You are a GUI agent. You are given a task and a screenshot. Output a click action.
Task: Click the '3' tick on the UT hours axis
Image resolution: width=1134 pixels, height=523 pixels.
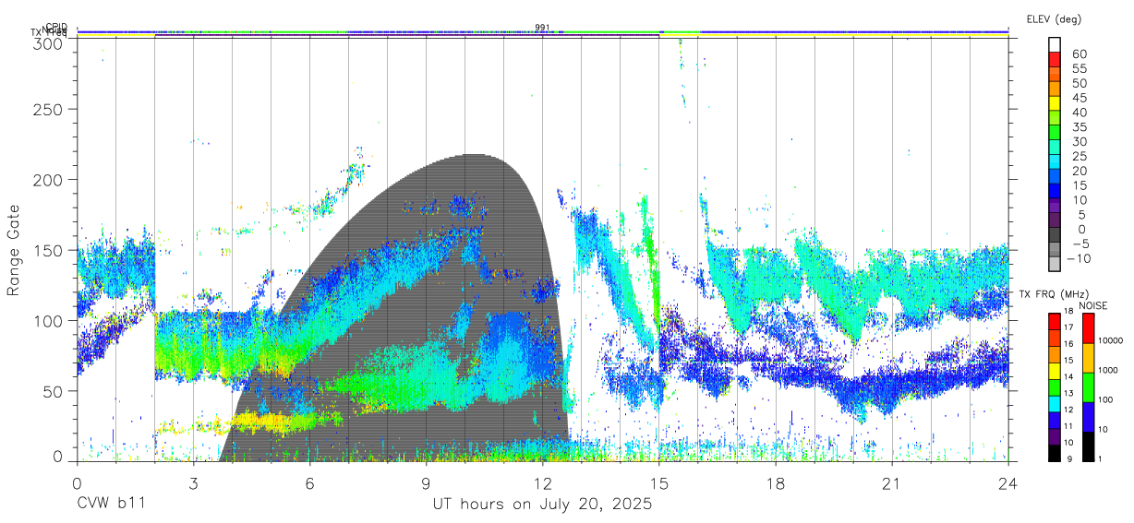point(193,482)
